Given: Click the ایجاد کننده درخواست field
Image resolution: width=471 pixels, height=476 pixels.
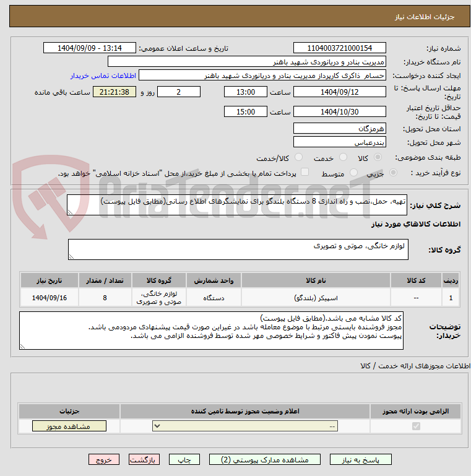Looking at the screenshot, I should [262, 76].
